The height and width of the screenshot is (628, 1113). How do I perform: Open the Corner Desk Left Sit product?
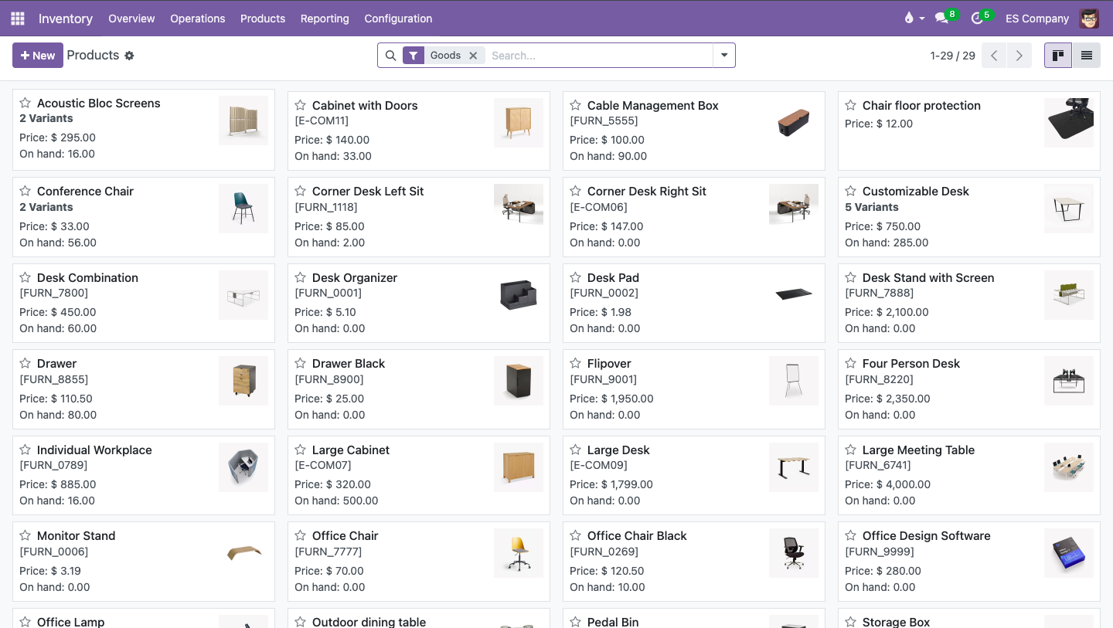click(x=418, y=217)
